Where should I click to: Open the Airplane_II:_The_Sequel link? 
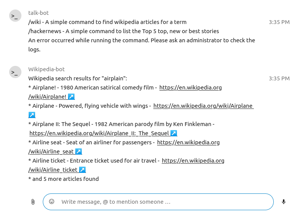pyautogui.click(x=99, y=133)
